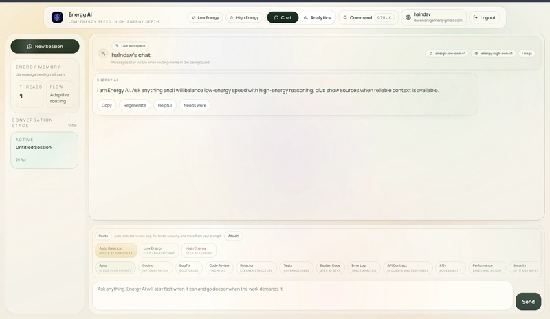
Task: Select the Code Review find risks chip
Action: 219,267
